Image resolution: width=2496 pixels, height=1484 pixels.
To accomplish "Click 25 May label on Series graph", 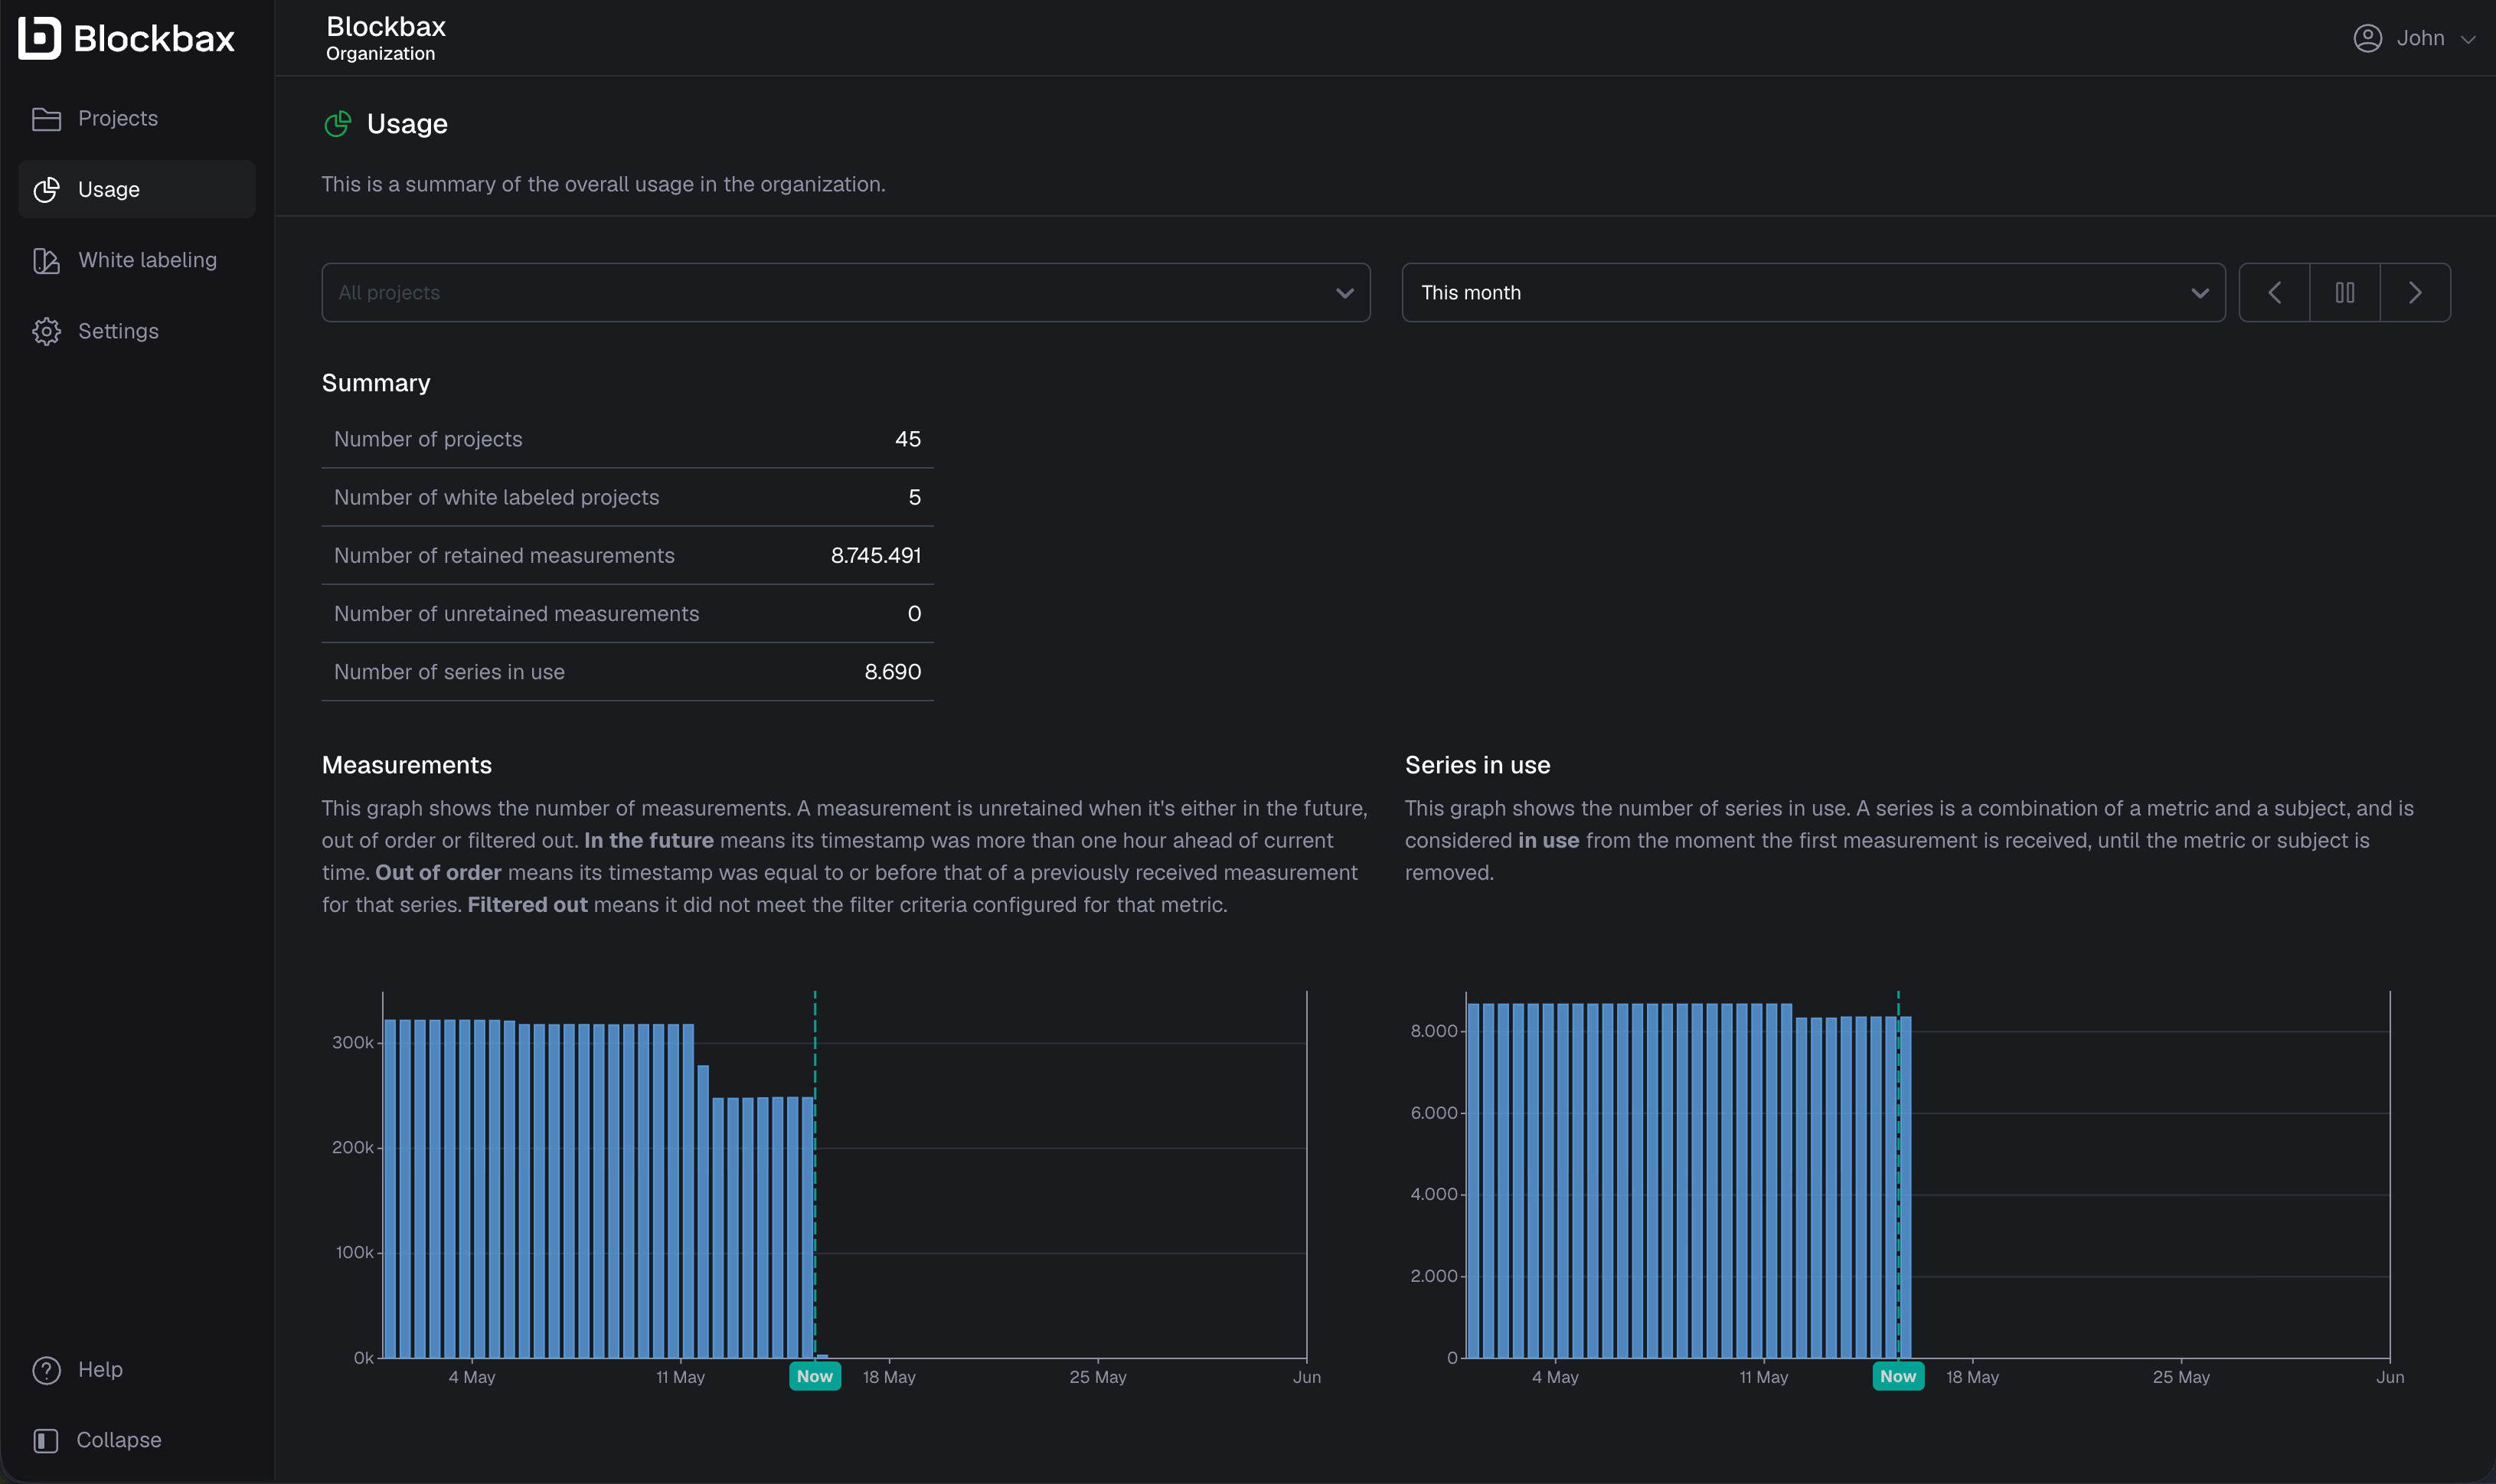I will (x=2181, y=1377).
